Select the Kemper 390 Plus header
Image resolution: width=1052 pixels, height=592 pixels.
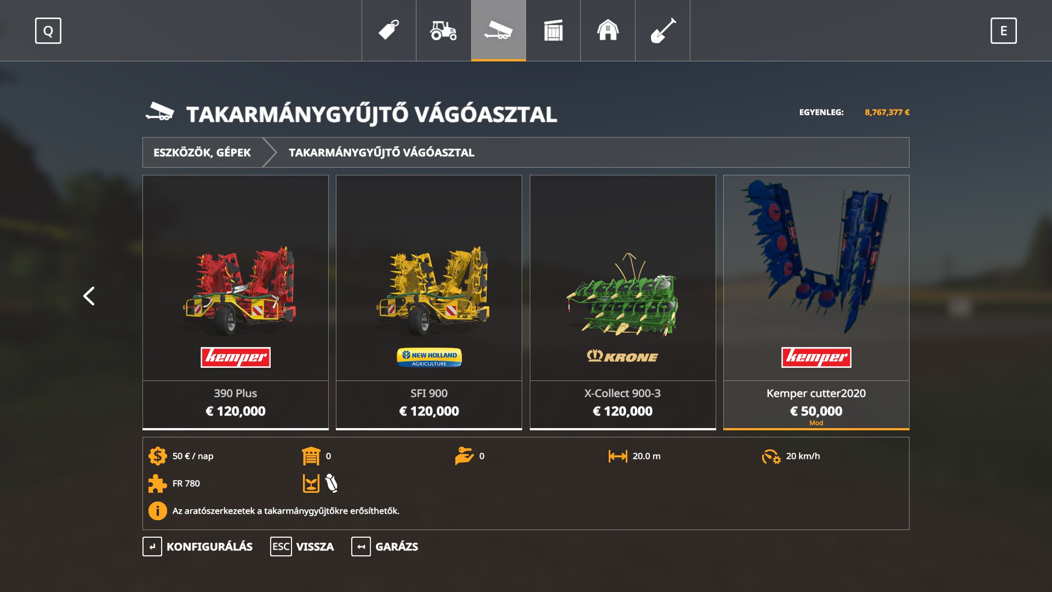coord(236,303)
